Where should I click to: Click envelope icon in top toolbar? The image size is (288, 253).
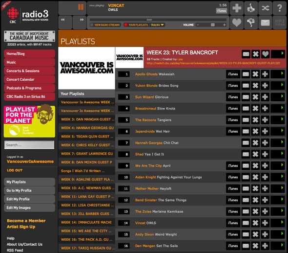click(265, 23)
